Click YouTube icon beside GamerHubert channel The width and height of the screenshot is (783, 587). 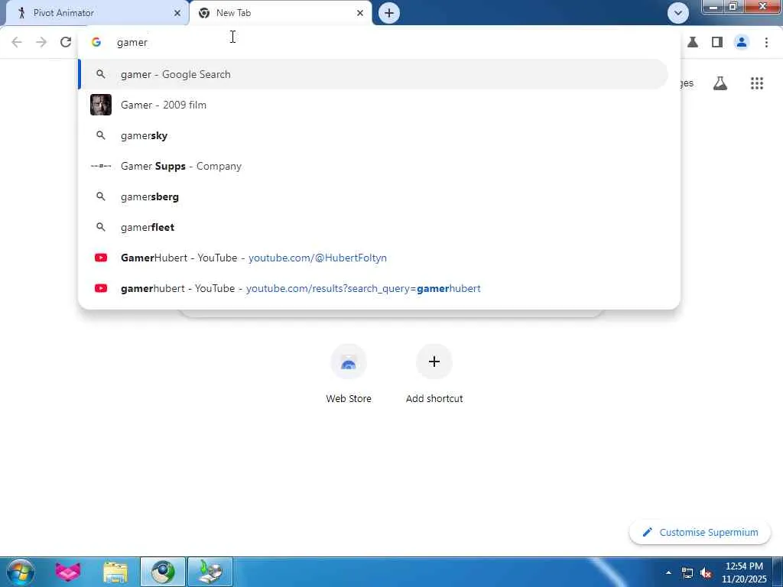[x=101, y=258]
